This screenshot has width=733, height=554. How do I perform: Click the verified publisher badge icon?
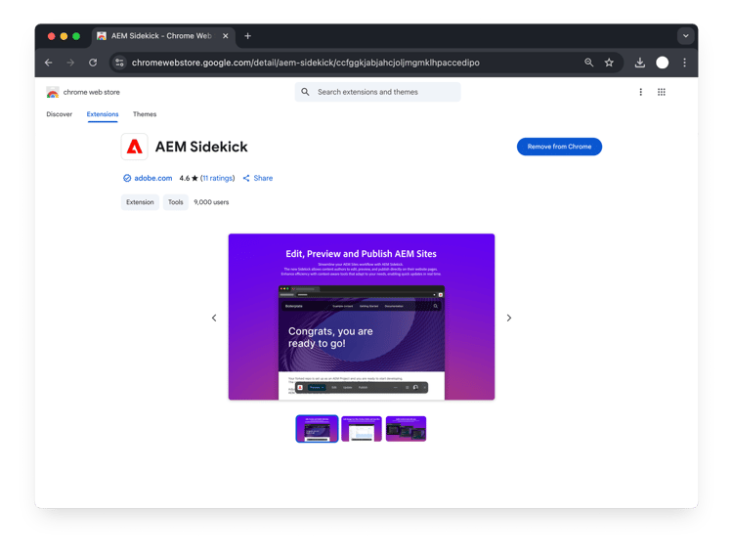[127, 178]
